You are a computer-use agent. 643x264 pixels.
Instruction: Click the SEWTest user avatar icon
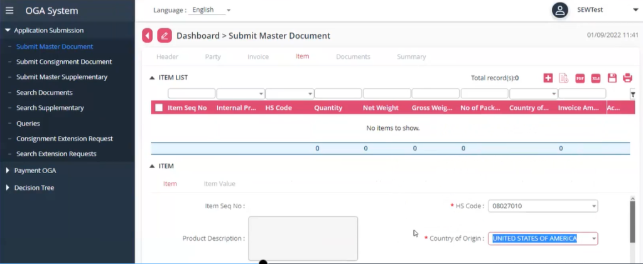point(559,10)
